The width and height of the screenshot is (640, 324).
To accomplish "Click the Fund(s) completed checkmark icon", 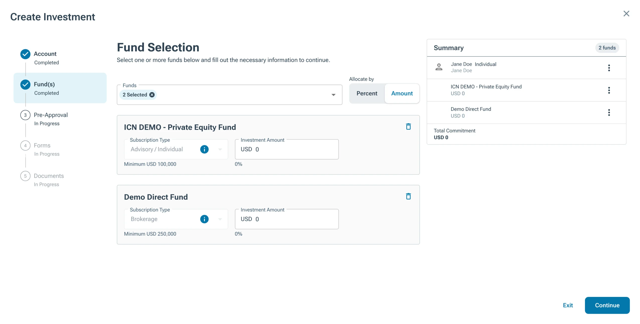I will point(25,84).
